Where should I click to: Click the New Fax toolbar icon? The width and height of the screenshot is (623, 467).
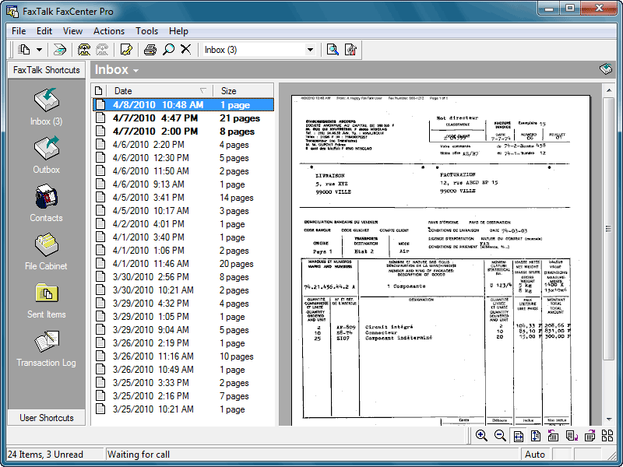24,50
